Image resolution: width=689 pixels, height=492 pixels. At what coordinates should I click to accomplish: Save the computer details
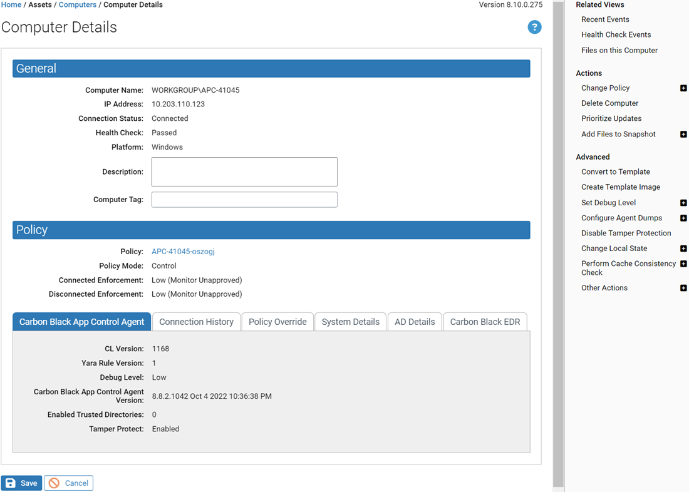tap(22, 483)
